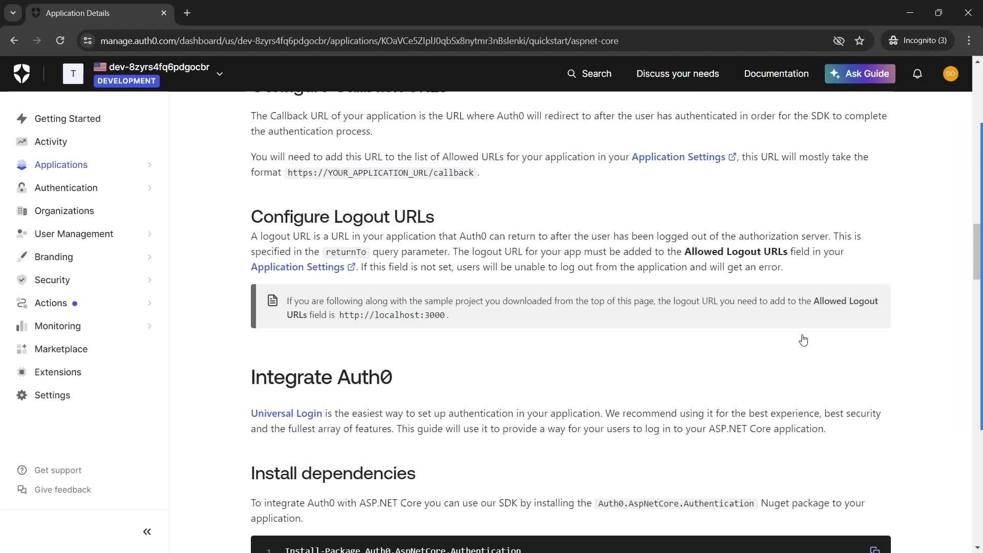Click the Marketplace sidebar label
This screenshot has width=983, height=553.
click(x=61, y=349)
